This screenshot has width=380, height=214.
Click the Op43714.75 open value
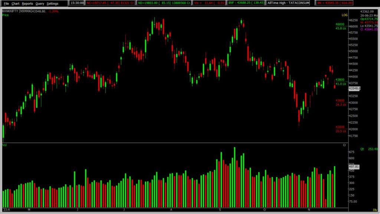369,19
